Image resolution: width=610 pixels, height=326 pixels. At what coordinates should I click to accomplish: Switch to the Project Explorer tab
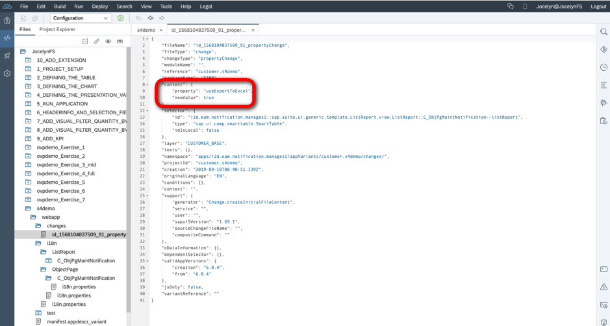(x=57, y=30)
